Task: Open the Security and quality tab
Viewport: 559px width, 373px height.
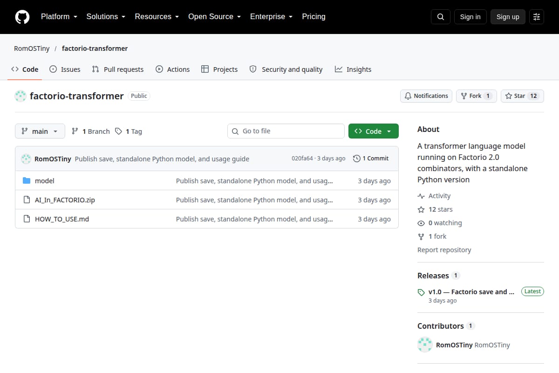Action: pos(286,69)
